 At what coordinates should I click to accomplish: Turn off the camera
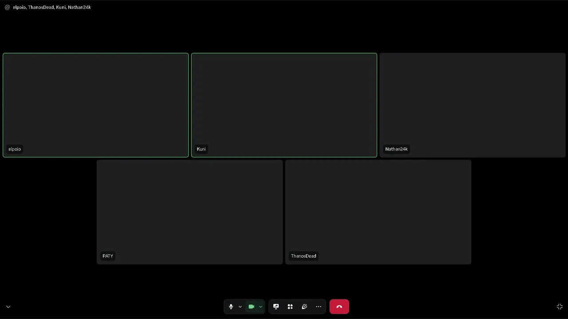pyautogui.click(x=251, y=307)
